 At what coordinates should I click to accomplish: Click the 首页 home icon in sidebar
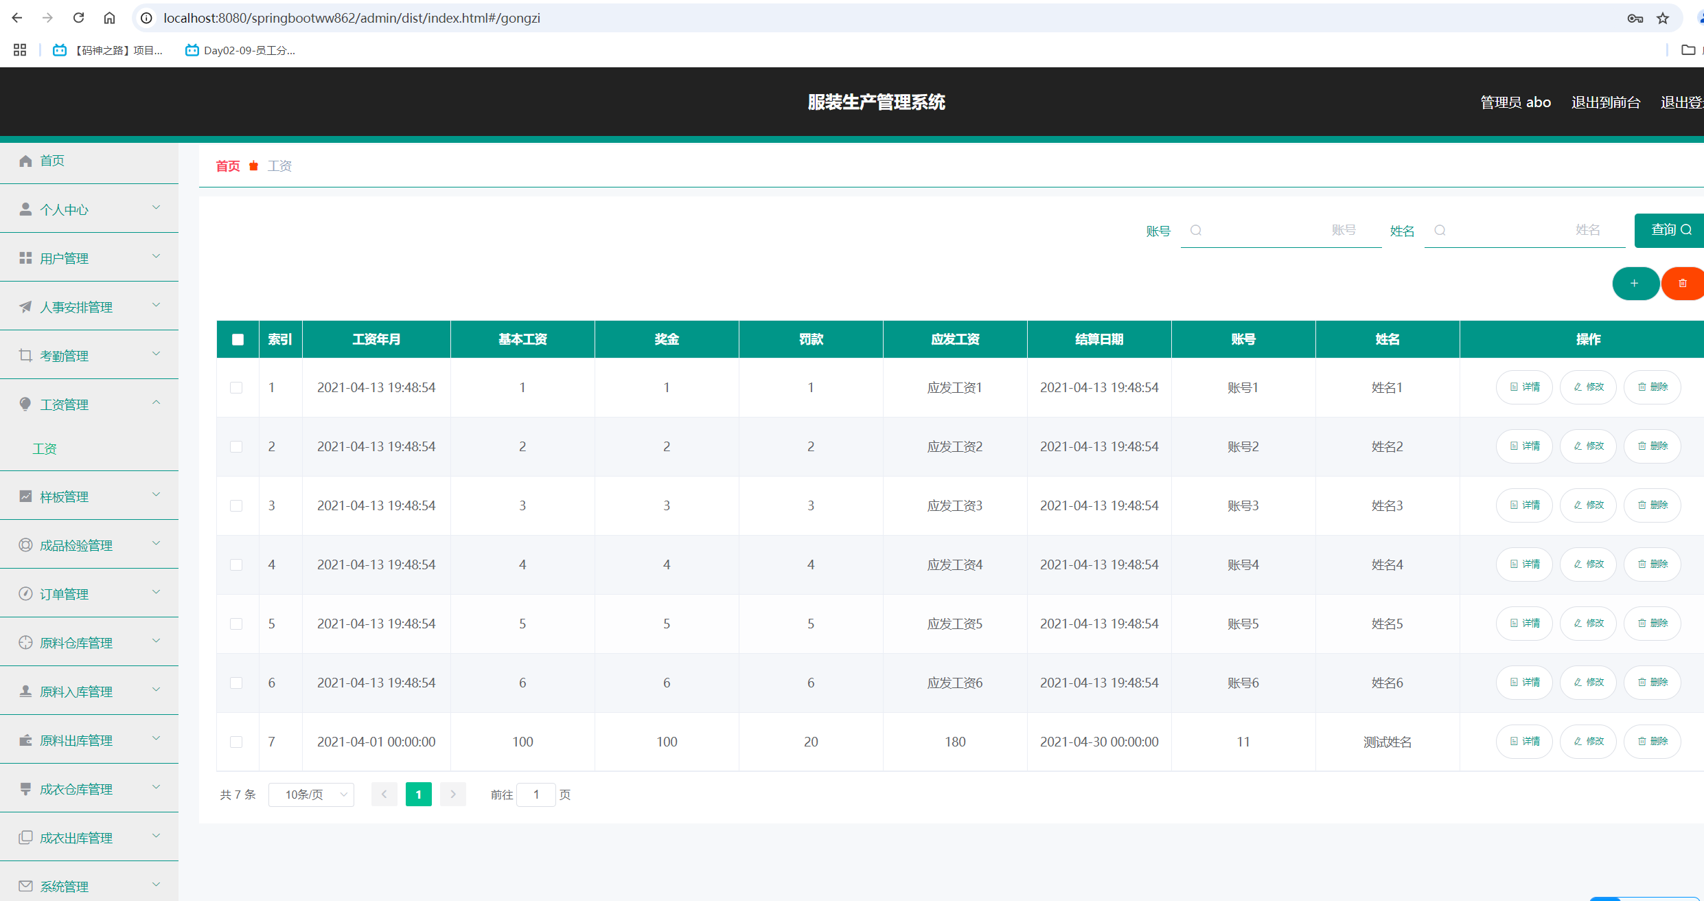(x=26, y=161)
